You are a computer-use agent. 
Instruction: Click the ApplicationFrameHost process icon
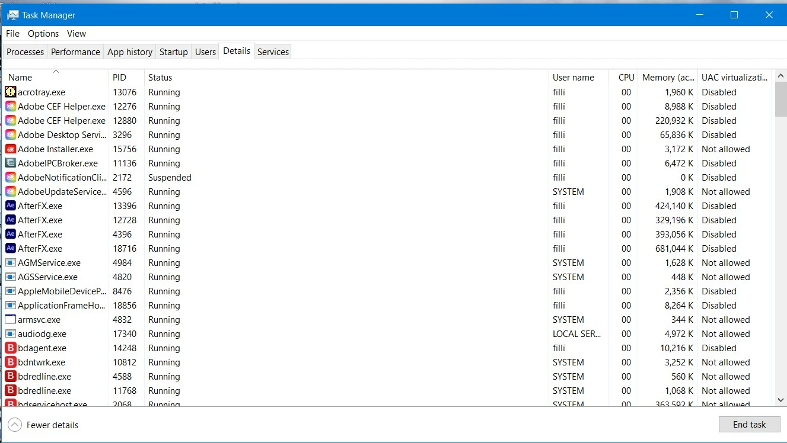click(10, 305)
